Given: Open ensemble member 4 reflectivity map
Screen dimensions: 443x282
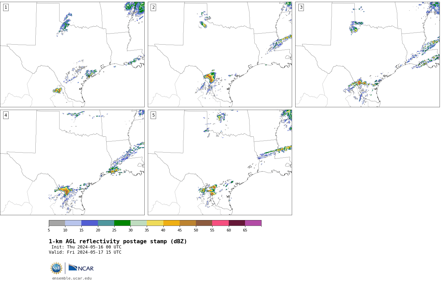Looking at the screenshot, I should coord(72,162).
